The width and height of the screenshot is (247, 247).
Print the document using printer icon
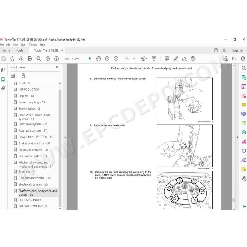click(30, 59)
